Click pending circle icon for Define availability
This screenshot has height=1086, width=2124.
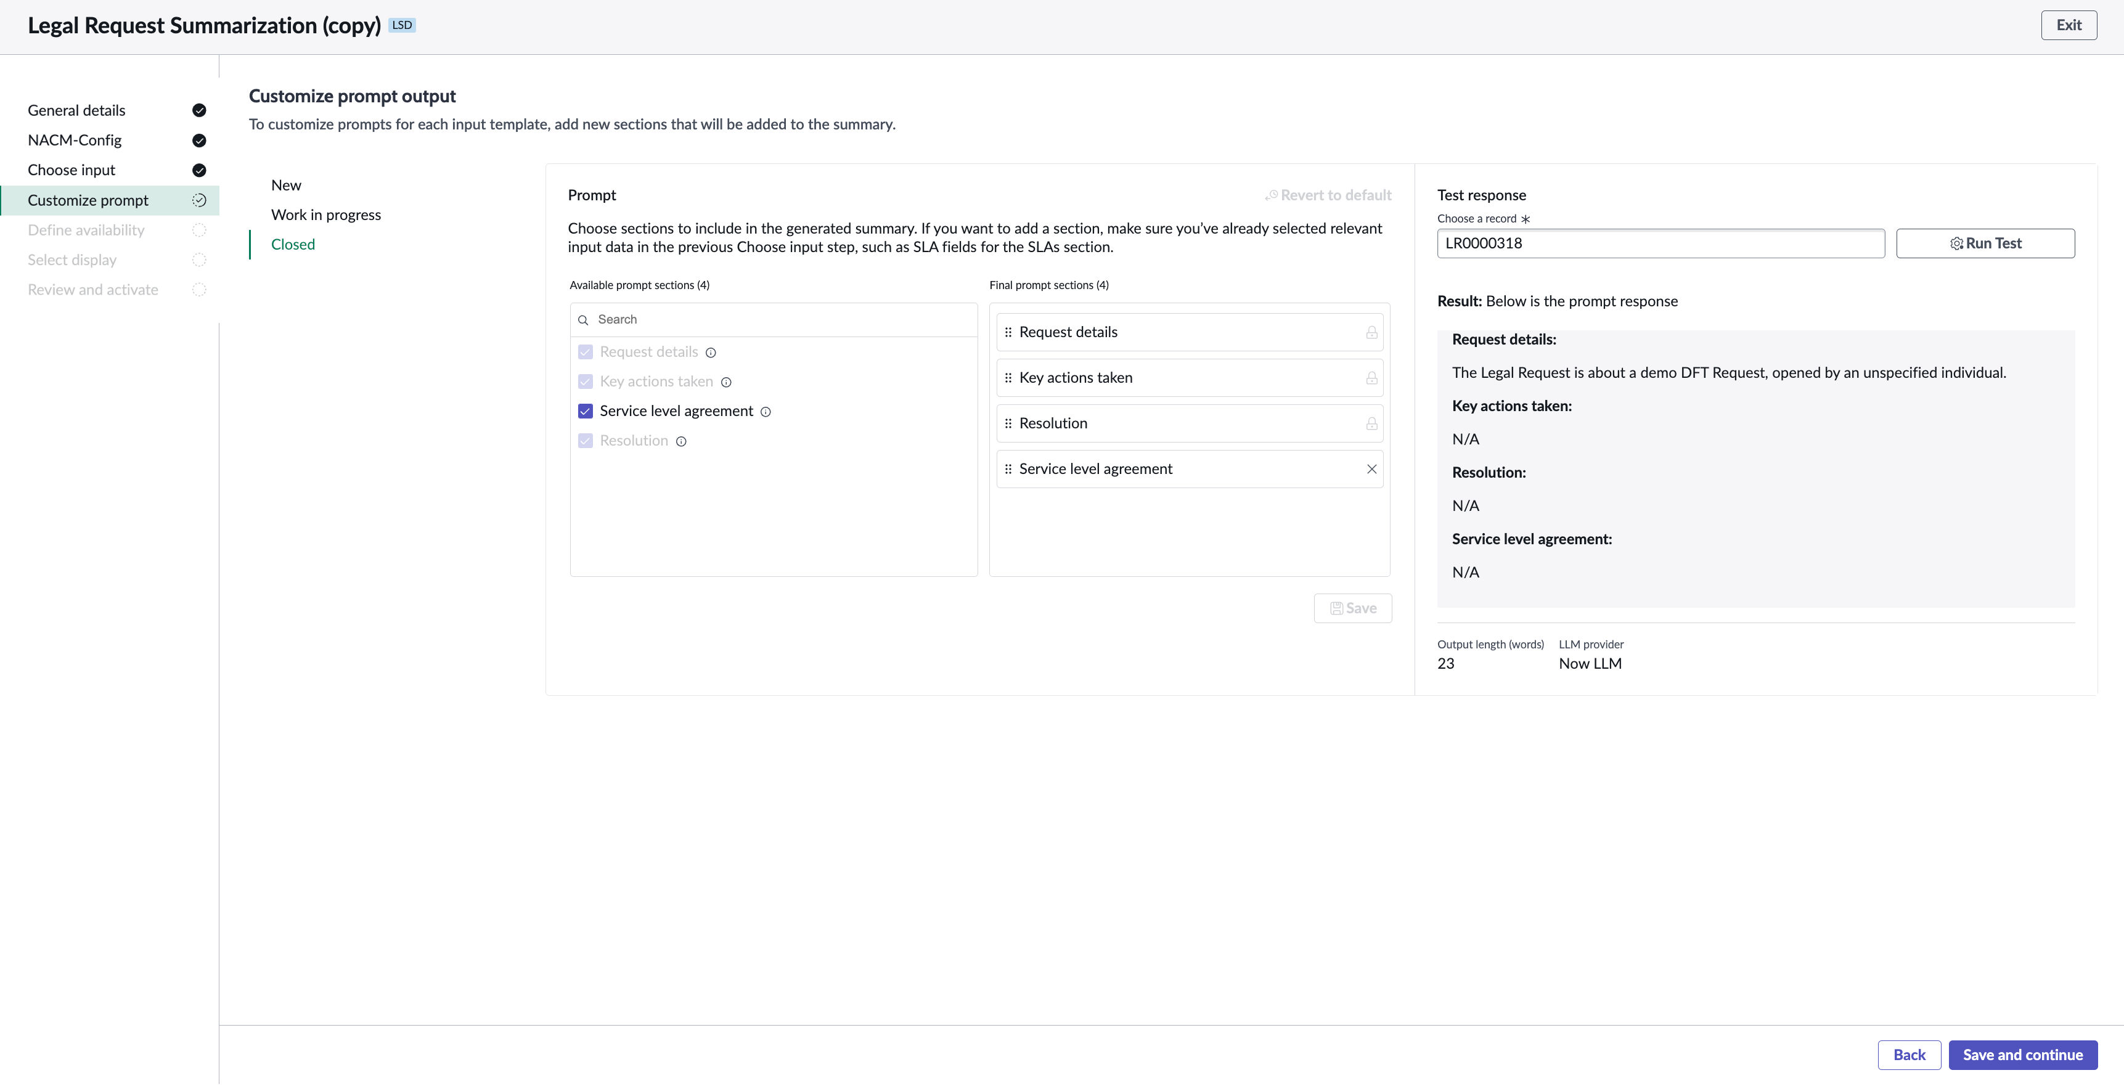click(200, 230)
